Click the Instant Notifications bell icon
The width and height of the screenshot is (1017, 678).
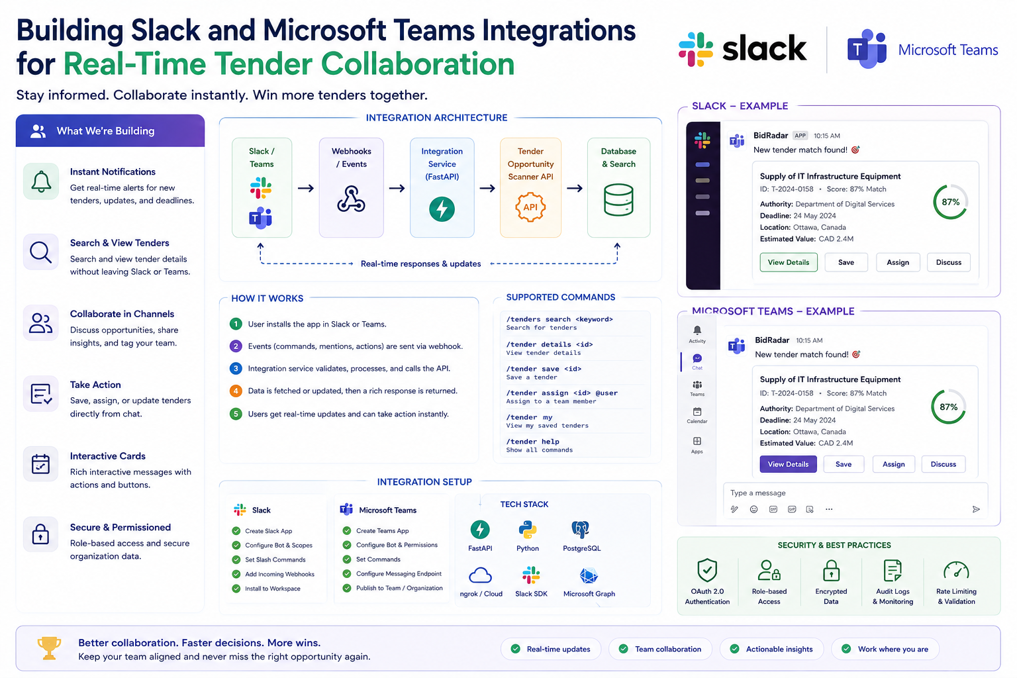tap(41, 181)
